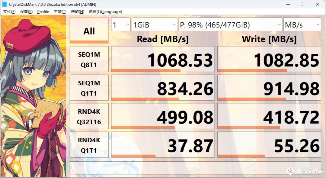This screenshot has width=326, height=178.
Task: Select the 37.87 read result
Action: coord(163,145)
